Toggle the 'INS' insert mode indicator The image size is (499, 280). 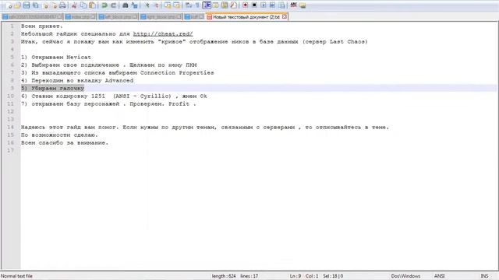pos(484,276)
